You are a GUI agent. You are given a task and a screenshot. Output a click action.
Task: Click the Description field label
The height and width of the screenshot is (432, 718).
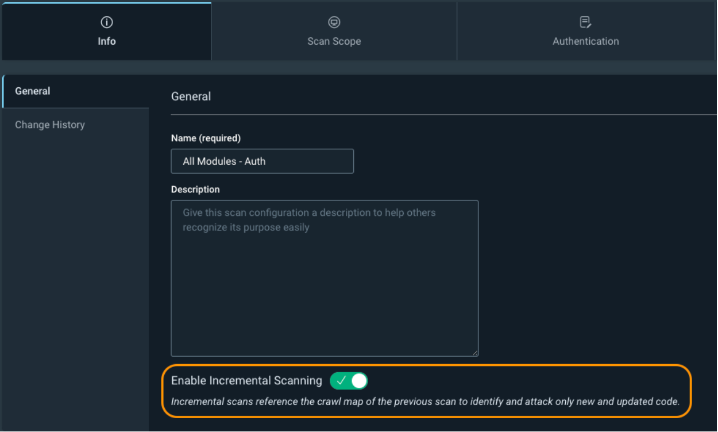coord(195,190)
